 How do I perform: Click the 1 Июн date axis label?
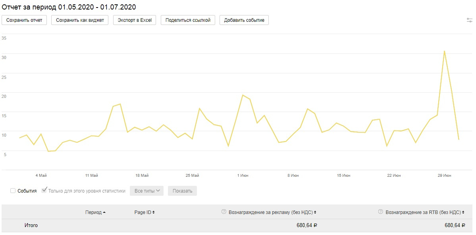243,175
